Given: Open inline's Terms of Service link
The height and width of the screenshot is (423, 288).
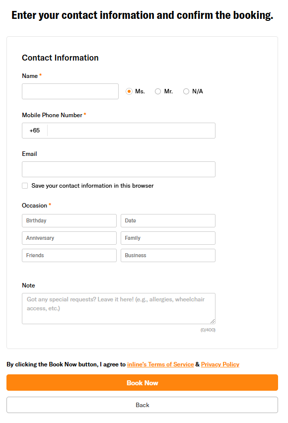Looking at the screenshot, I should (x=160, y=364).
